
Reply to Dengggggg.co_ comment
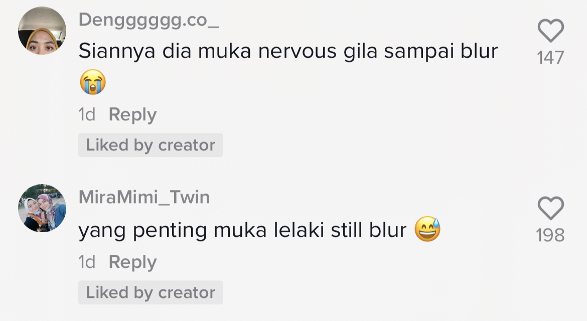click(132, 115)
